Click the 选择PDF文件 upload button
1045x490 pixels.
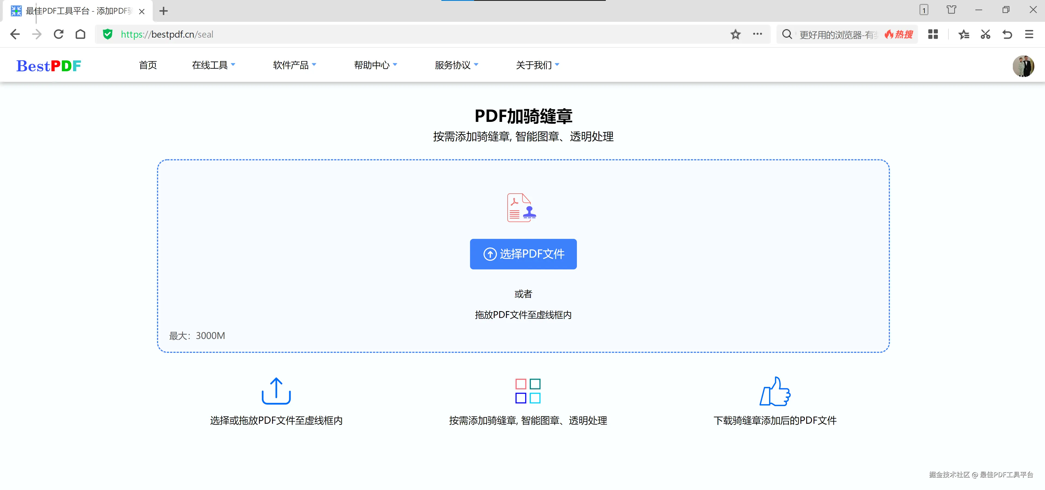(x=523, y=254)
